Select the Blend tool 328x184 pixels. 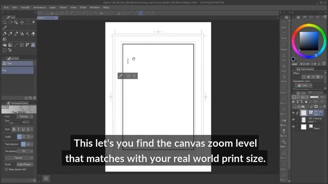5,39
